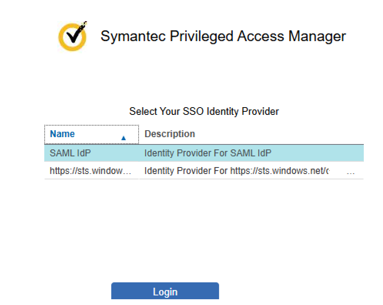Sort providers by the Description column header

click(x=170, y=134)
